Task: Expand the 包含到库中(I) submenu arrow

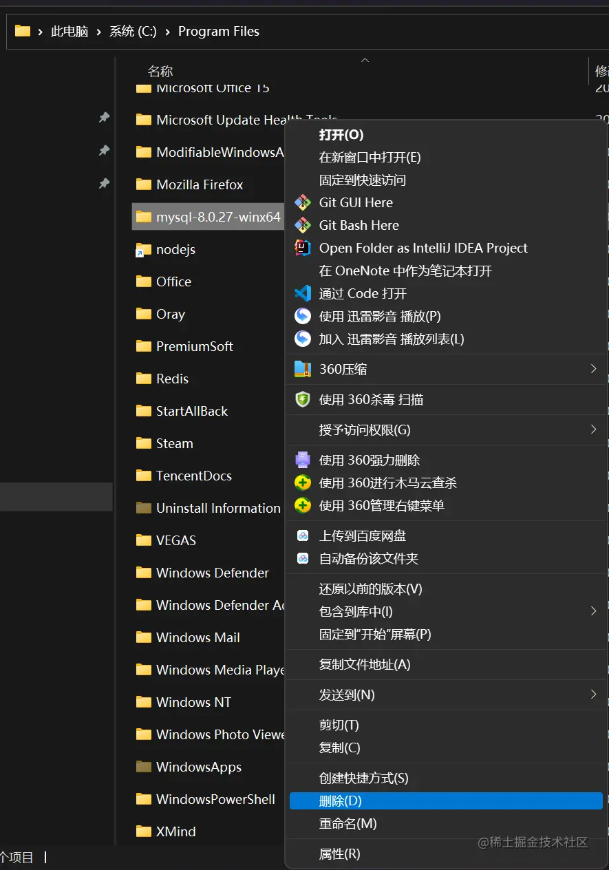Action: [593, 611]
